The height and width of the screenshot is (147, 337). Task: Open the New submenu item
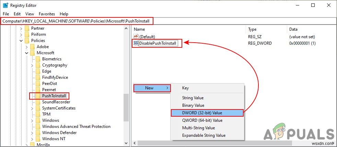click(152, 88)
